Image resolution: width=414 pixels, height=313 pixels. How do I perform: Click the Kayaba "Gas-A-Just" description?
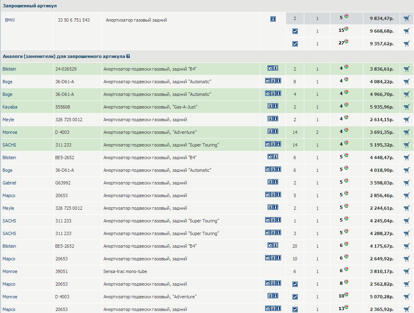150,107
